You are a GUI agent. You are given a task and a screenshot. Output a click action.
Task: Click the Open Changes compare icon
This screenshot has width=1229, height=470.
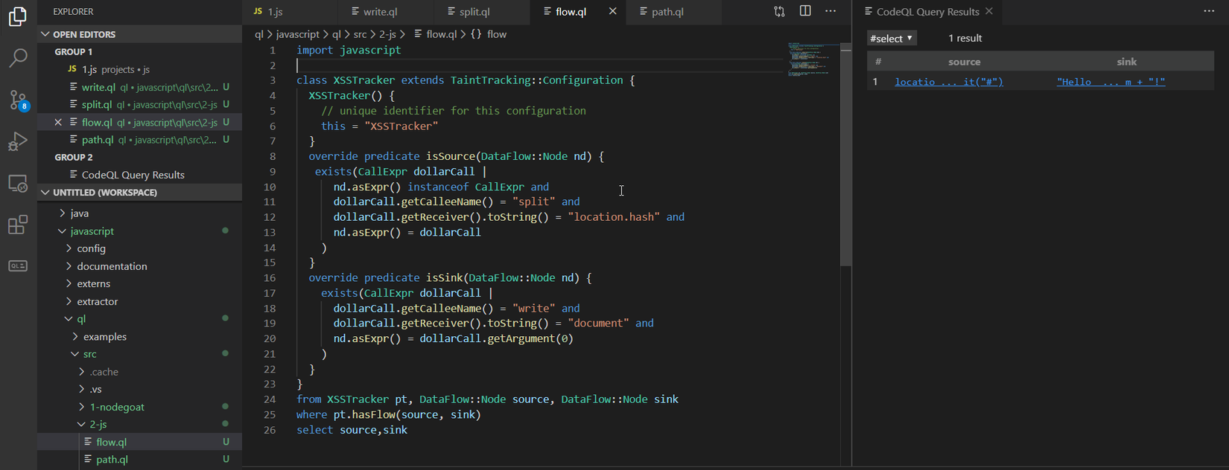(779, 11)
